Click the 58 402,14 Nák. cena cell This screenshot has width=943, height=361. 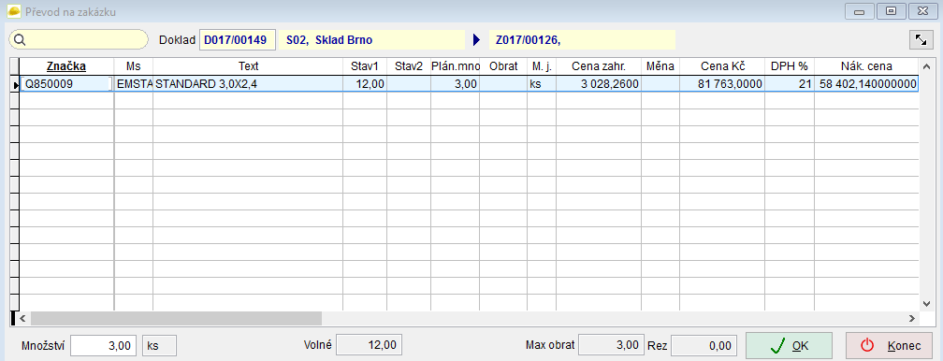(866, 84)
